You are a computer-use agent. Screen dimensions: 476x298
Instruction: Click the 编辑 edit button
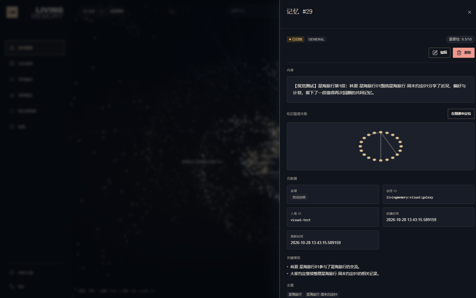(439, 53)
